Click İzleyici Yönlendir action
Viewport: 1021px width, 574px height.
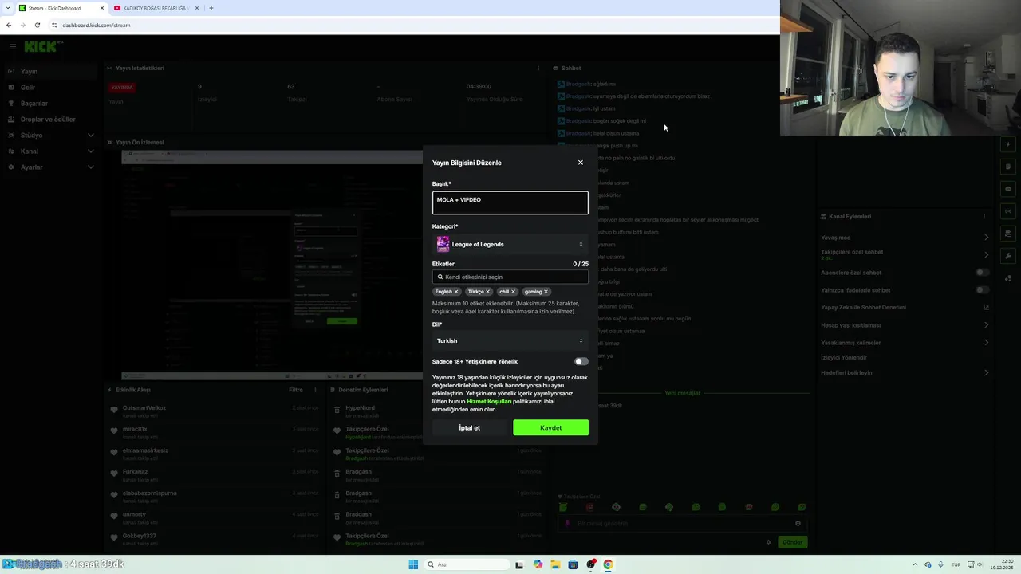click(844, 358)
